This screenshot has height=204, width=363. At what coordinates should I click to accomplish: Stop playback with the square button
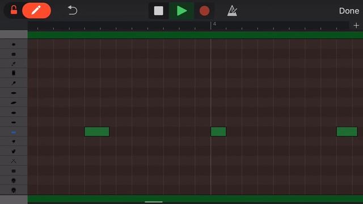click(x=159, y=11)
